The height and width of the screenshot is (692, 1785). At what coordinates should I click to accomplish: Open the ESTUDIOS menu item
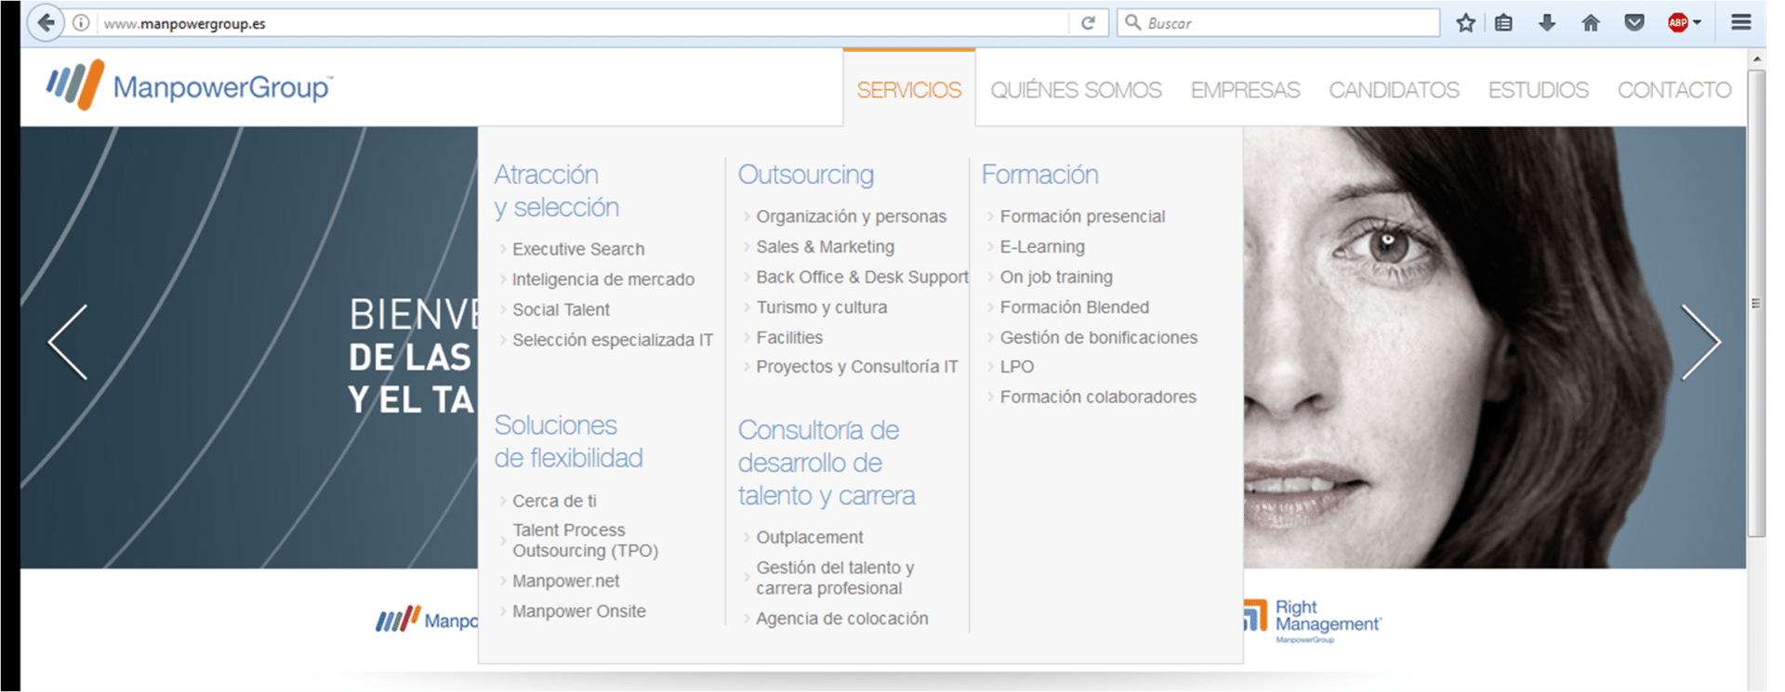tap(1538, 90)
